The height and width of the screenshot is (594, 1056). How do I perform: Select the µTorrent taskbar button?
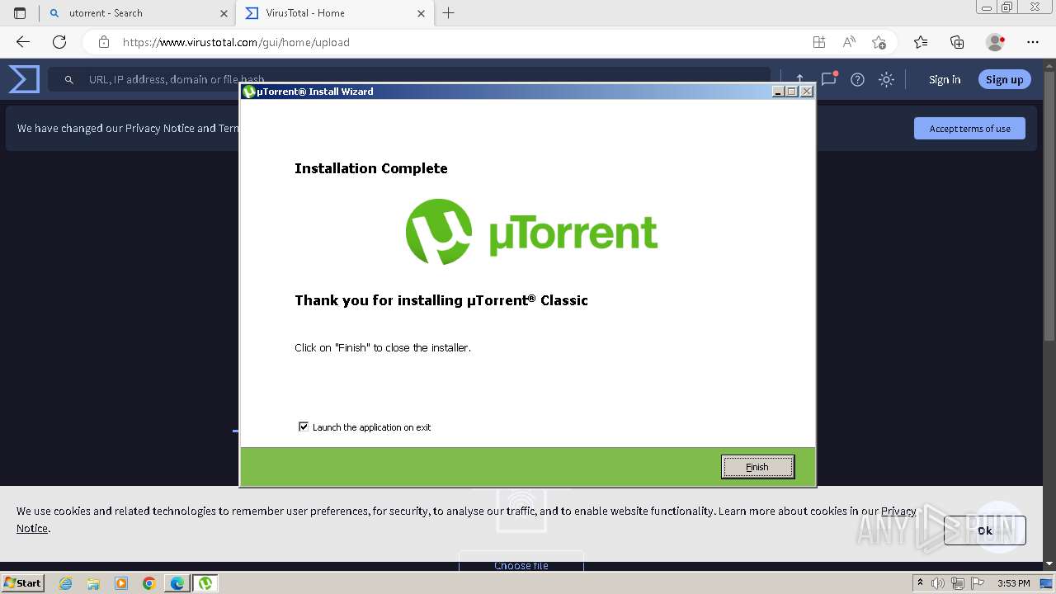click(x=205, y=583)
